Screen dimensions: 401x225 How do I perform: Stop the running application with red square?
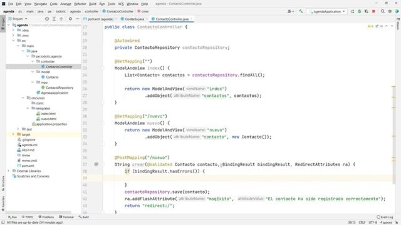click(373, 11)
